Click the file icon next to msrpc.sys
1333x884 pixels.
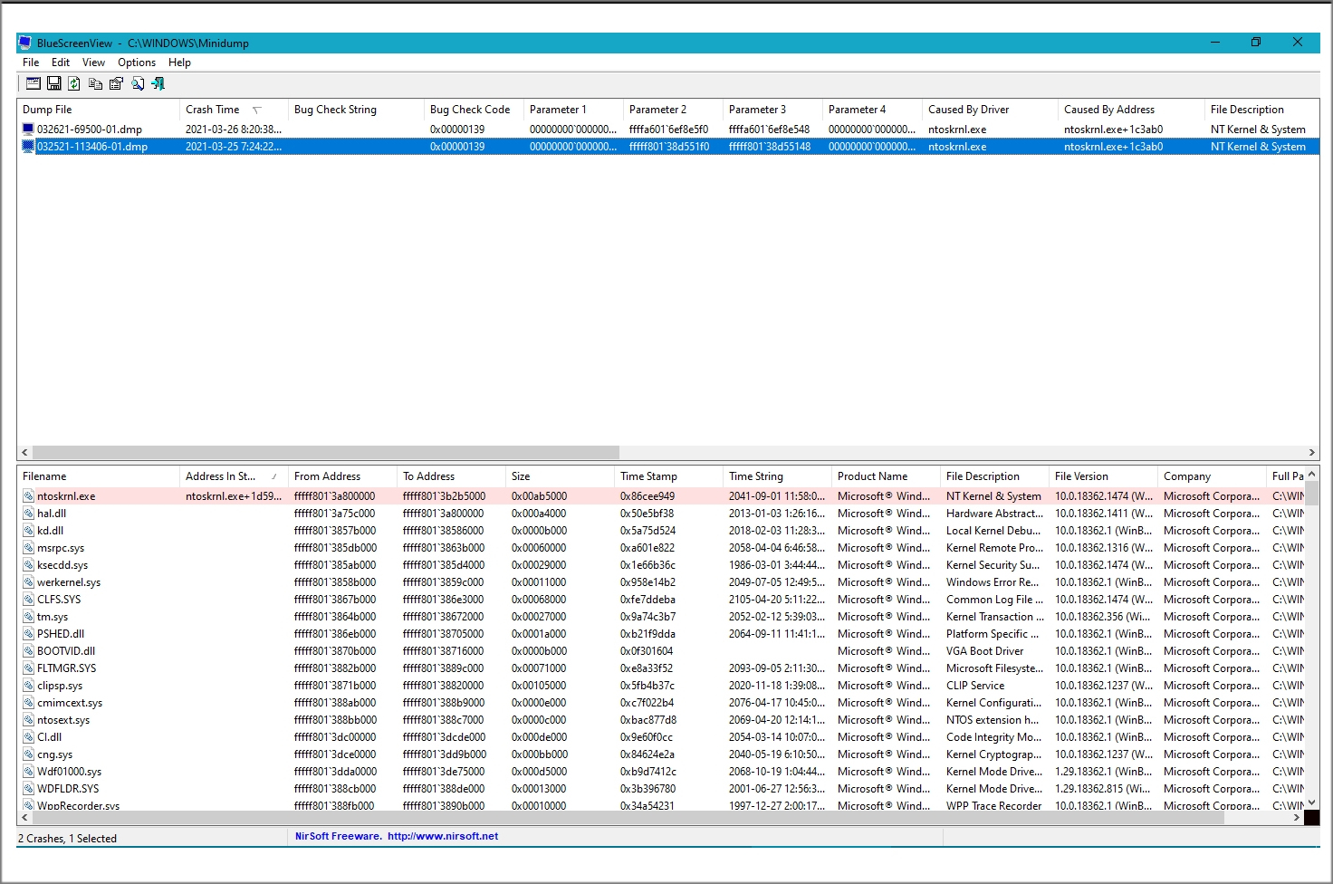point(29,548)
